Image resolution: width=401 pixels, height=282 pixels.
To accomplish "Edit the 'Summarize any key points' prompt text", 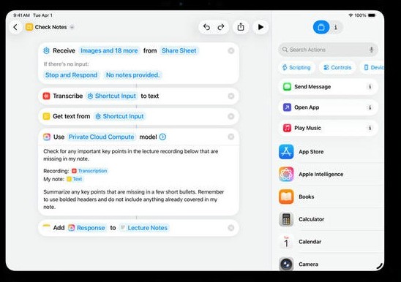I will click(x=134, y=199).
